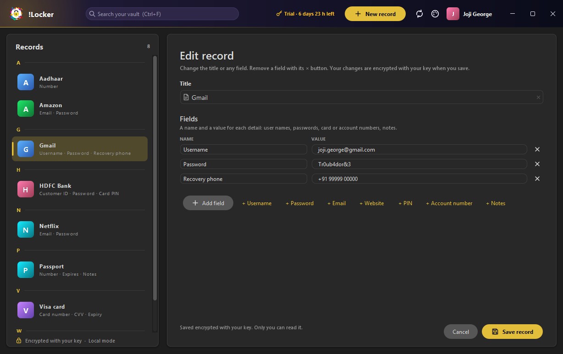
Task: Click the Gmail record icon
Action: pos(26,149)
